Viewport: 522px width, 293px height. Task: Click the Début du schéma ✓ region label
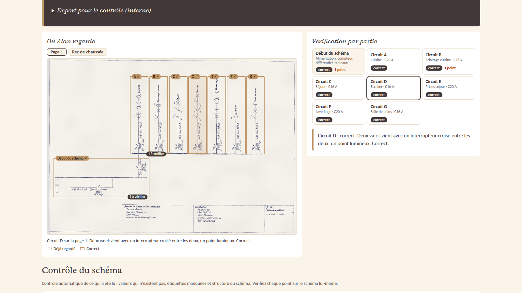72,158
